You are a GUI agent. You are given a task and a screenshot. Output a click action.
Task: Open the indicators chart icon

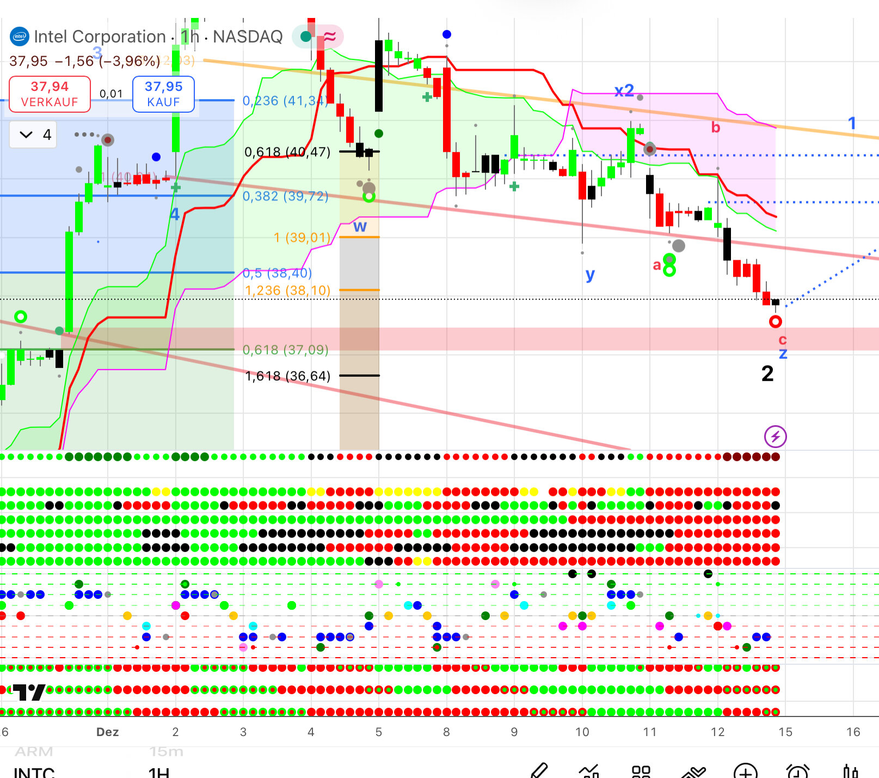point(589,771)
